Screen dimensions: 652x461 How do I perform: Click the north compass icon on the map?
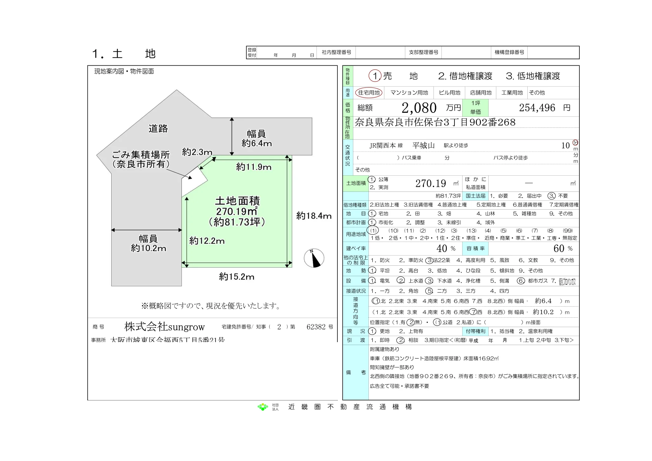[314, 258]
